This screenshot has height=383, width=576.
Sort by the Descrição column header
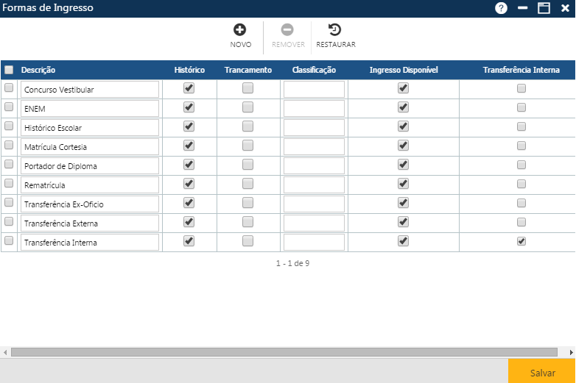38,70
